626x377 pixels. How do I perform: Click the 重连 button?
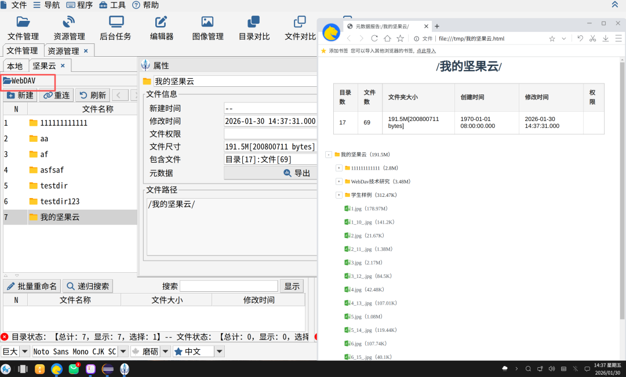pos(56,96)
